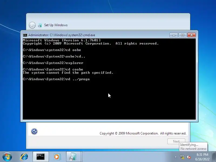Maximize the cmd.exe window
The width and height of the screenshot is (216, 162).
pyautogui.click(x=183, y=35)
